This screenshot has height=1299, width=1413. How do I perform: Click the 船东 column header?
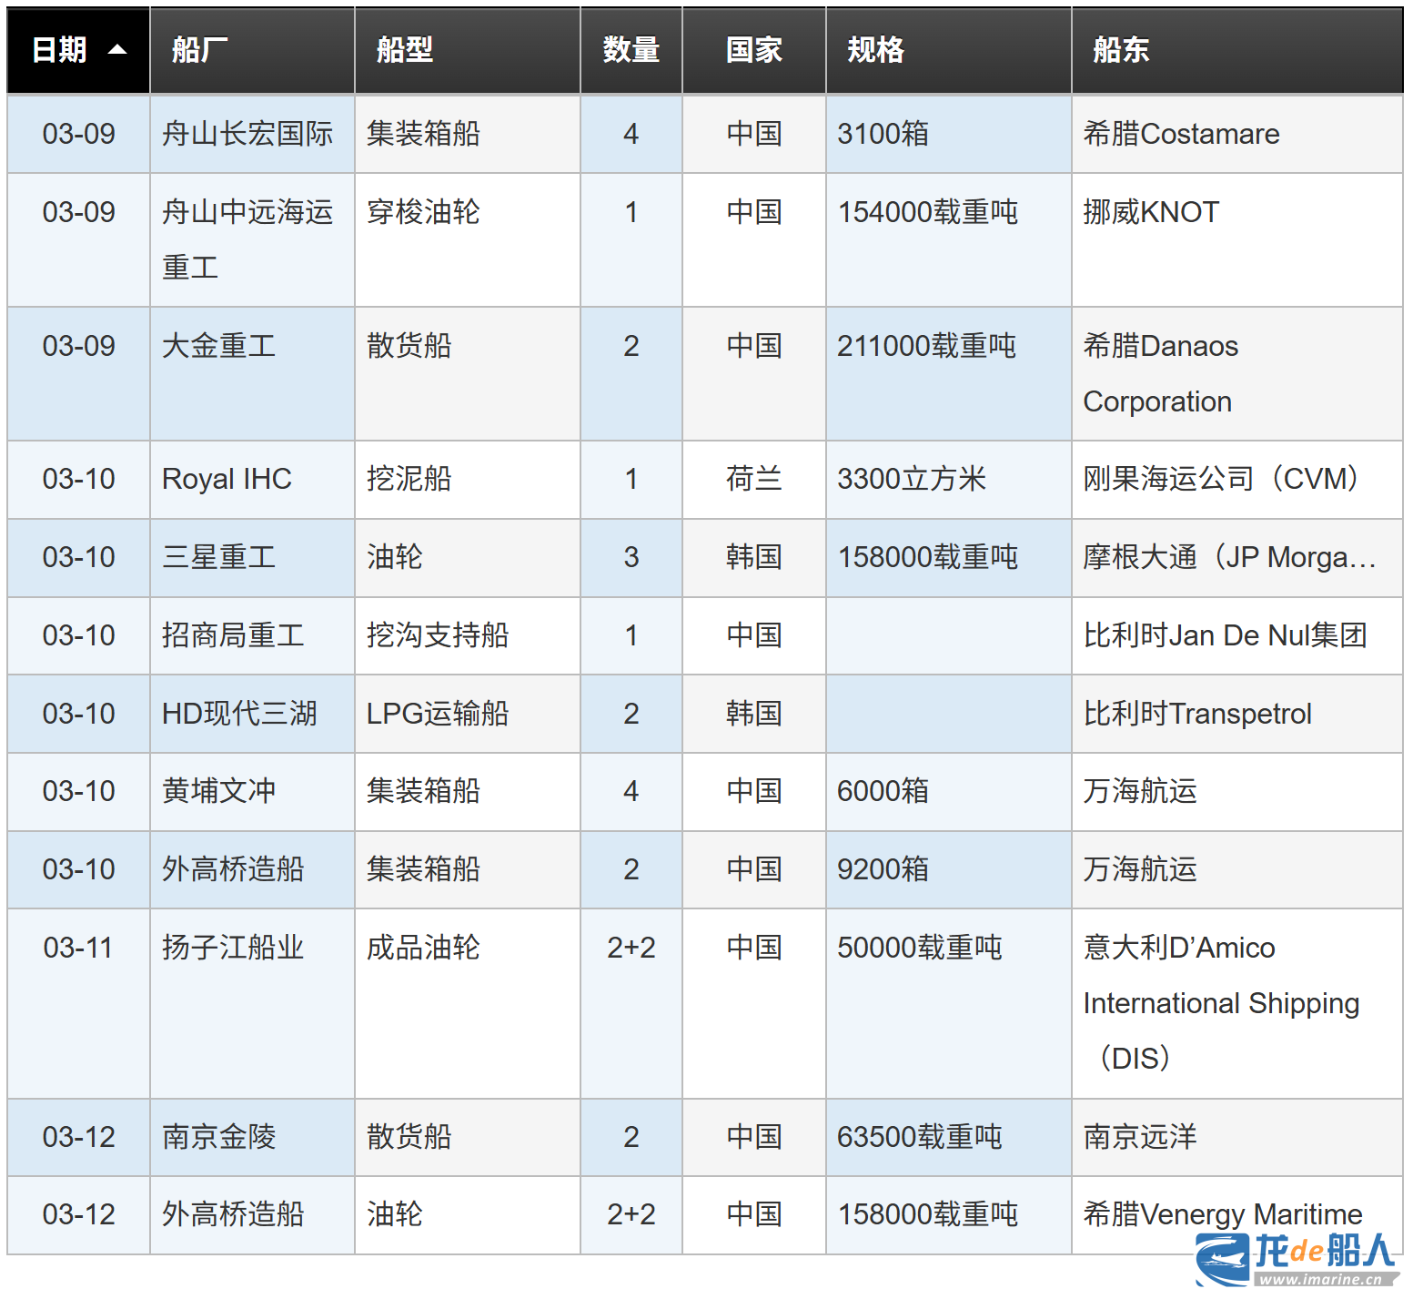pos(1121,50)
